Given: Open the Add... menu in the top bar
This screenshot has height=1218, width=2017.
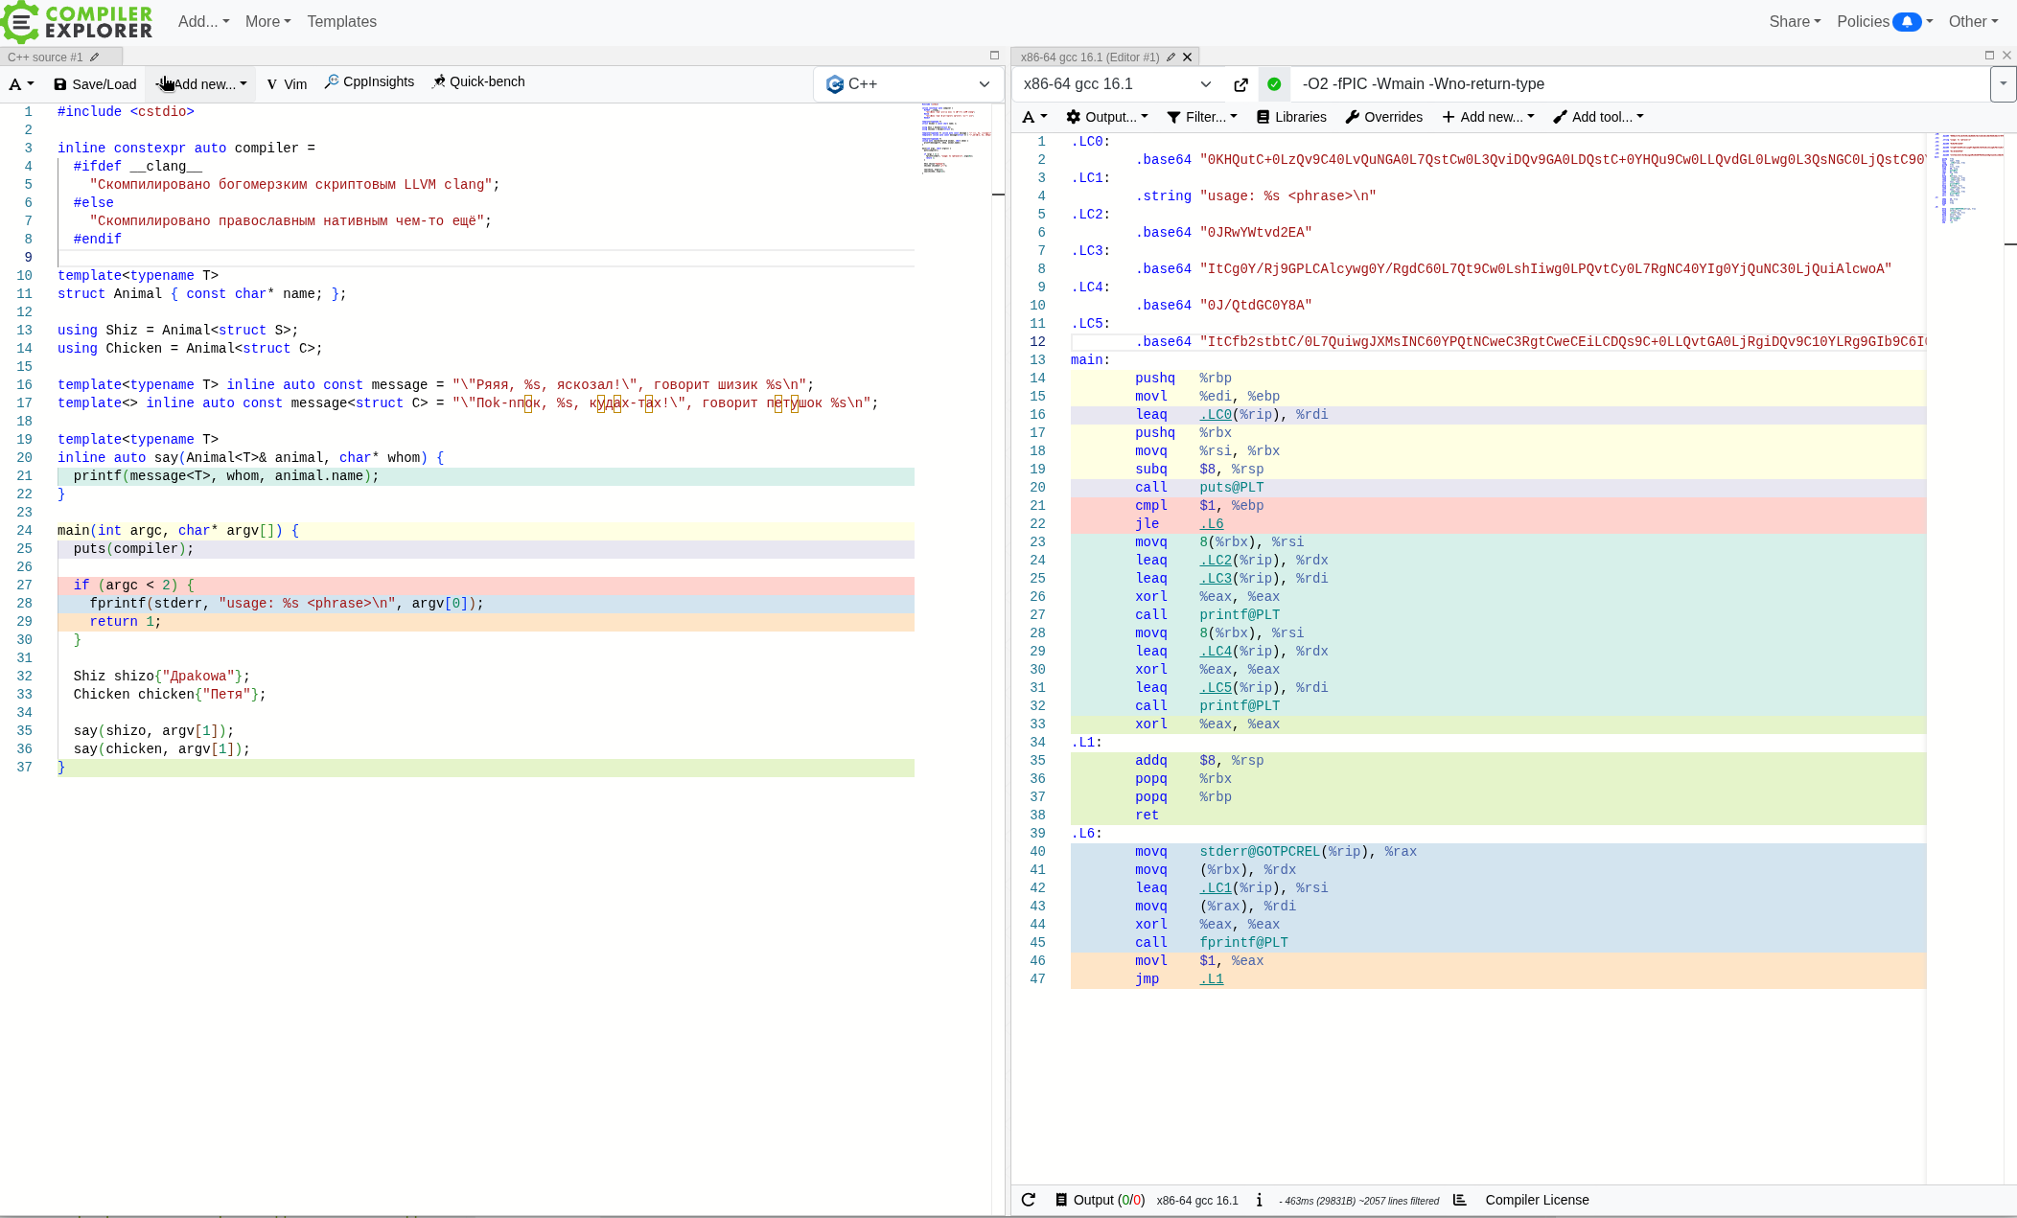Looking at the screenshot, I should tap(203, 21).
